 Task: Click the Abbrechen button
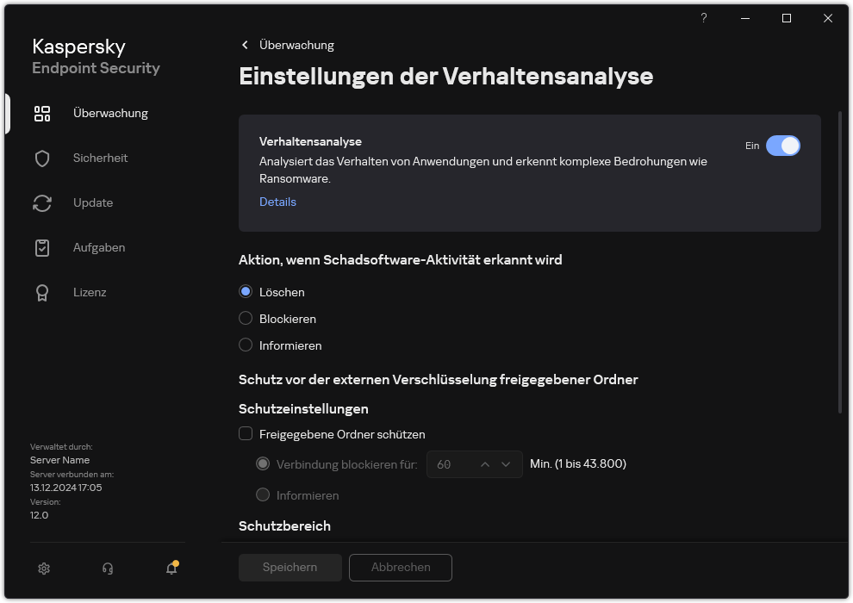(x=400, y=568)
